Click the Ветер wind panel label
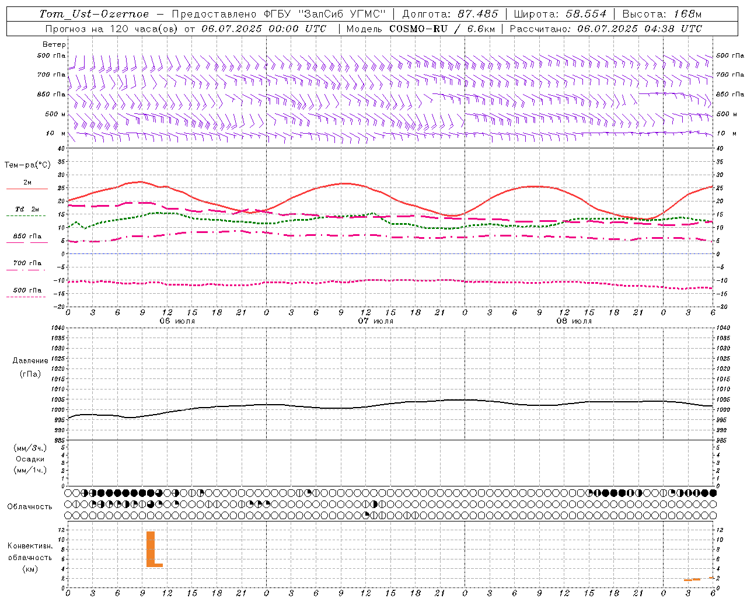The width and height of the screenshot is (747, 598). click(54, 44)
